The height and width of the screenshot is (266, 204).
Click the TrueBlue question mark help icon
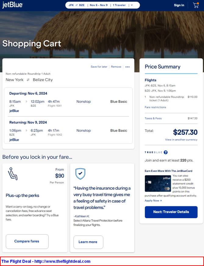(166, 152)
